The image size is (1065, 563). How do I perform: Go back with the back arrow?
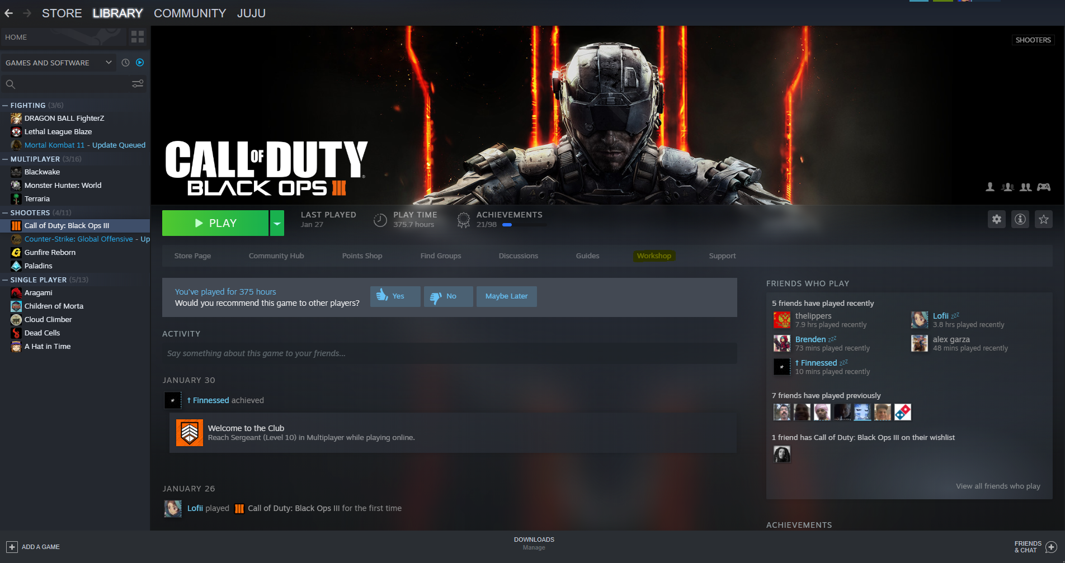click(8, 13)
